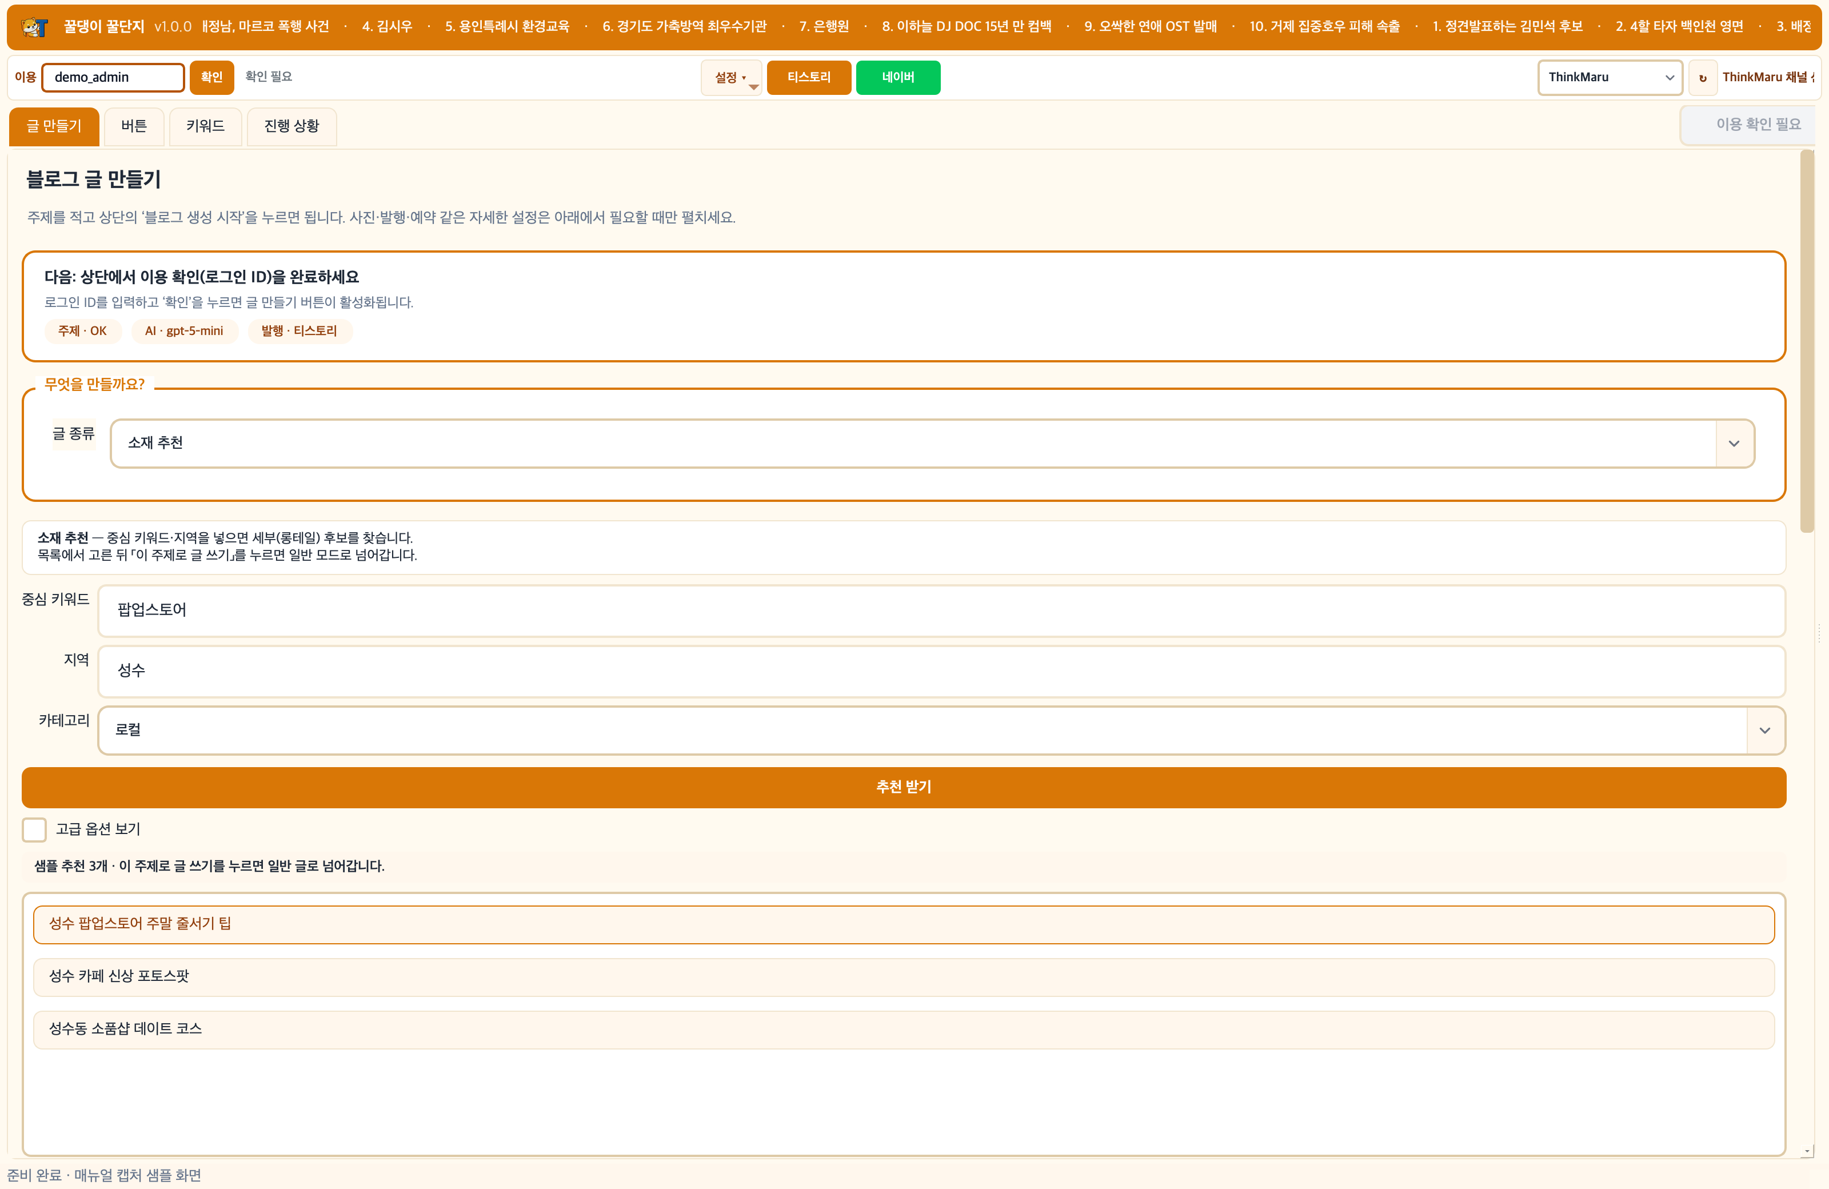Open the 진행 상황 tab
The height and width of the screenshot is (1189, 1829).
[x=291, y=126]
